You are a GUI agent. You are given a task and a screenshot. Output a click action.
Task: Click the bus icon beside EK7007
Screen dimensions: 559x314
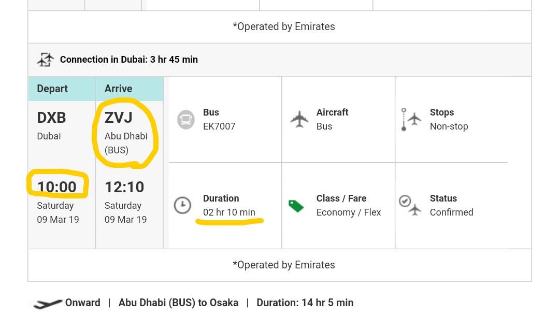(186, 120)
